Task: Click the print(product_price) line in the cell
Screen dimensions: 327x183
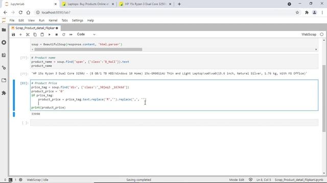Action: click(49, 107)
